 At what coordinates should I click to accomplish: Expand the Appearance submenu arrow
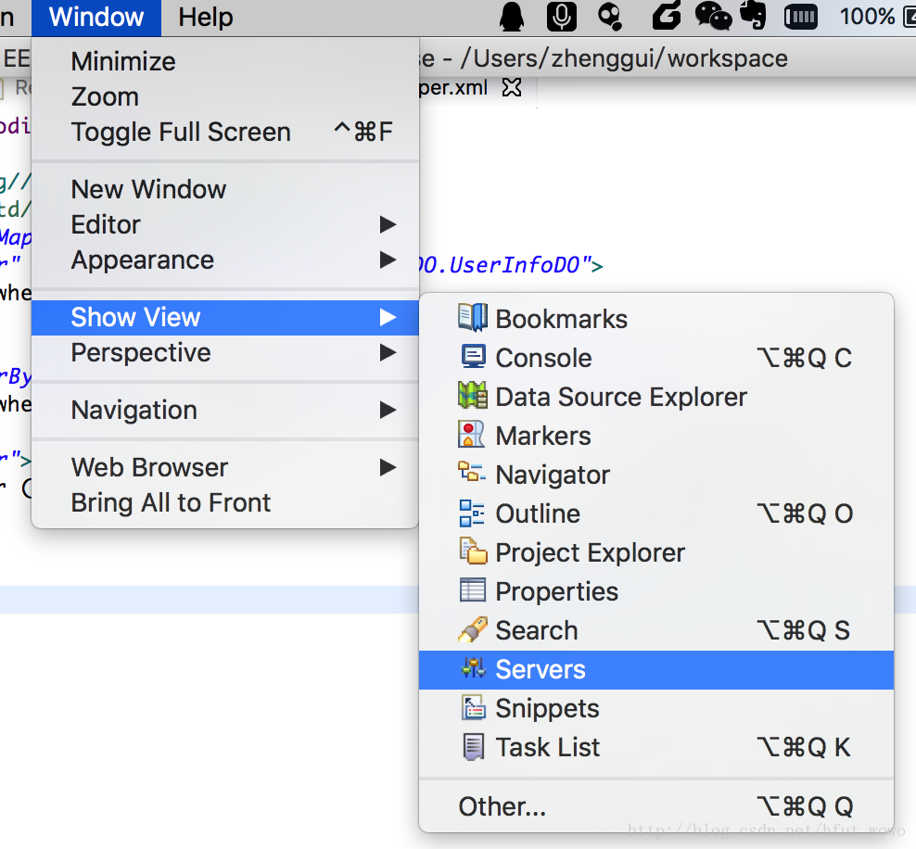tap(388, 260)
